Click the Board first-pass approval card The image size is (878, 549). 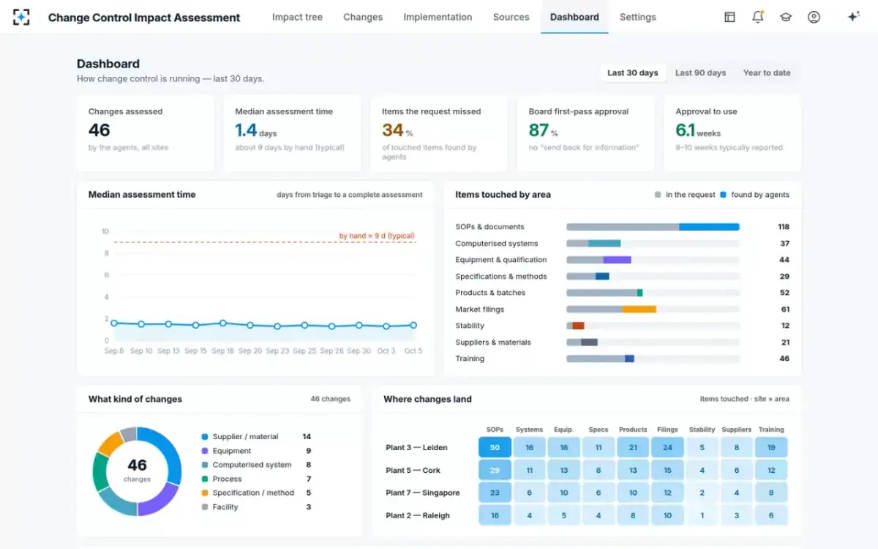(x=585, y=133)
